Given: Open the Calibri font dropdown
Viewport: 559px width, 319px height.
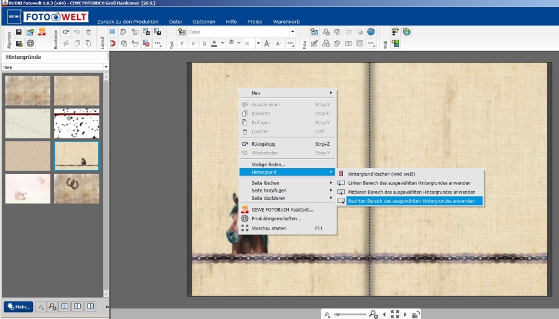Looking at the screenshot, I should [x=293, y=32].
